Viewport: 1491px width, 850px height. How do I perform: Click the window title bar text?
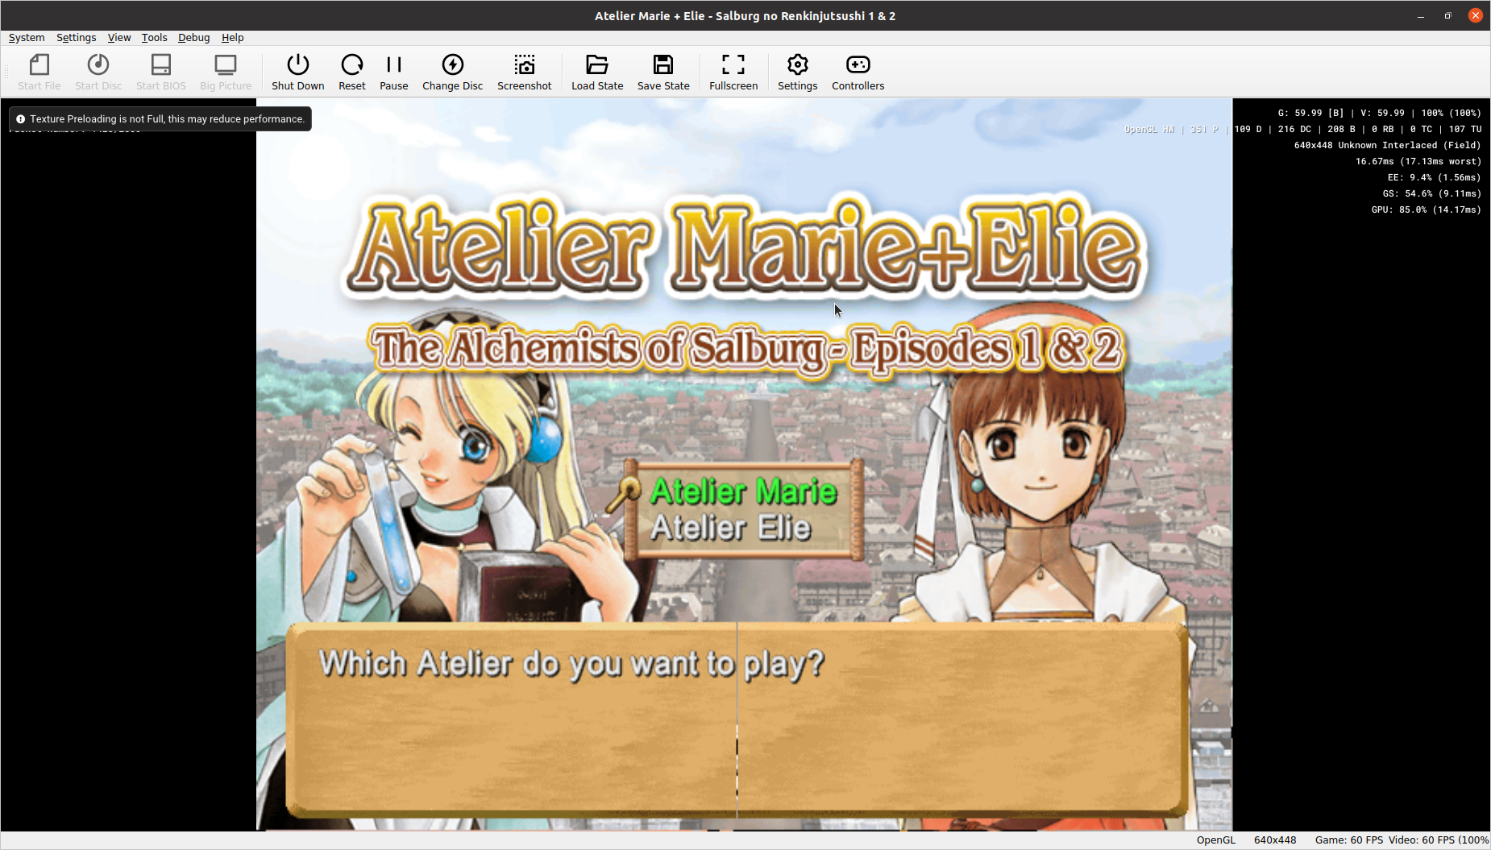(745, 15)
